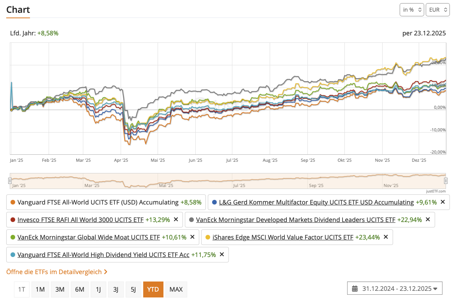Screen dimensions: 467x306
Task: Select the 6M time range
Action: 79,289
